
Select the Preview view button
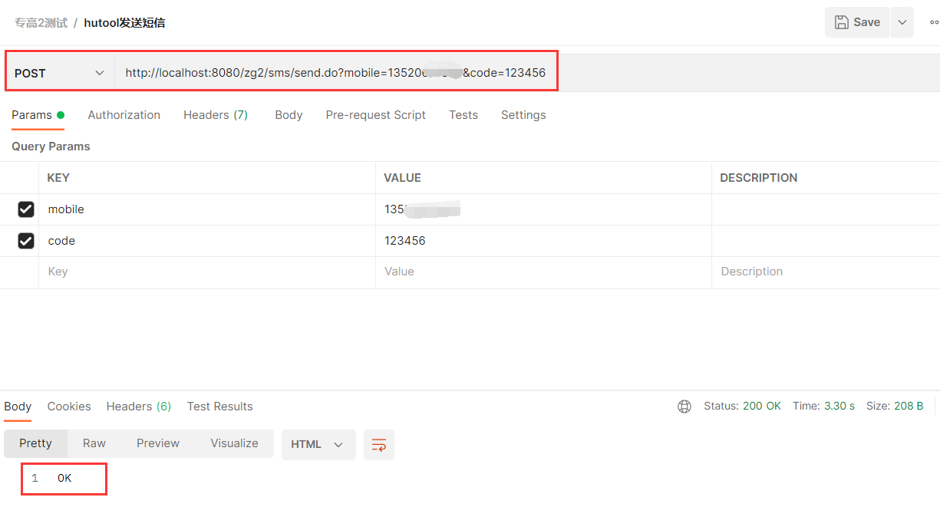[158, 443]
